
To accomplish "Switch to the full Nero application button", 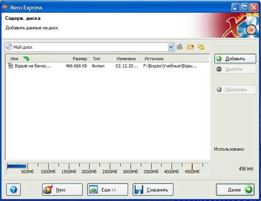I will coord(62,189).
